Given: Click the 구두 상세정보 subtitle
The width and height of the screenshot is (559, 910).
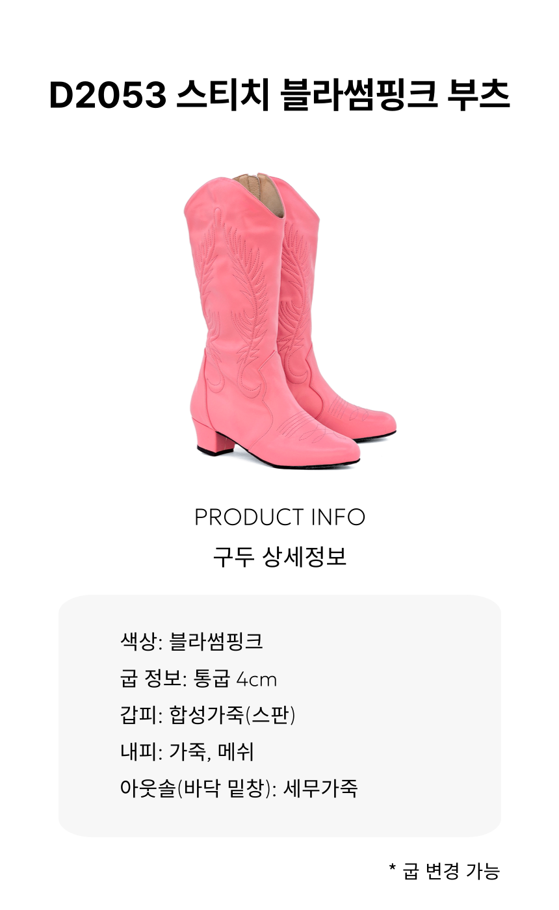Looking at the screenshot, I should pos(279,557).
